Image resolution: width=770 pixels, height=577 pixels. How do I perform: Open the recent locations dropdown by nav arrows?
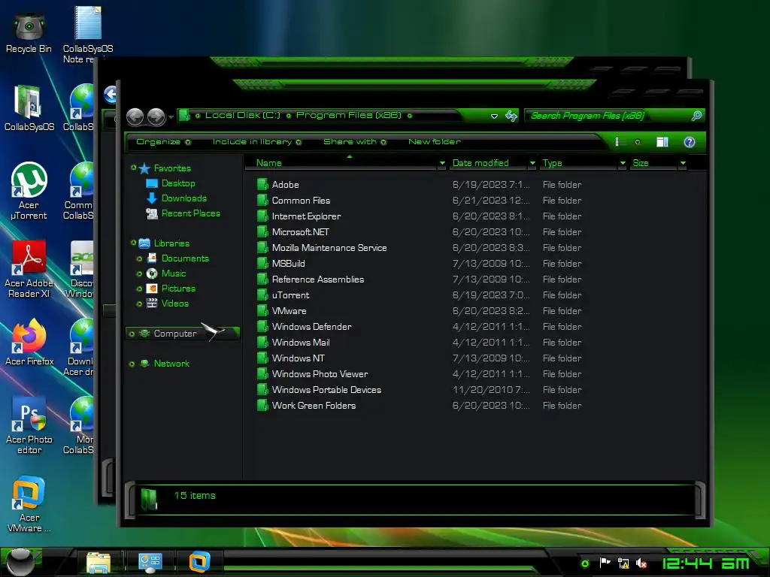click(x=171, y=116)
